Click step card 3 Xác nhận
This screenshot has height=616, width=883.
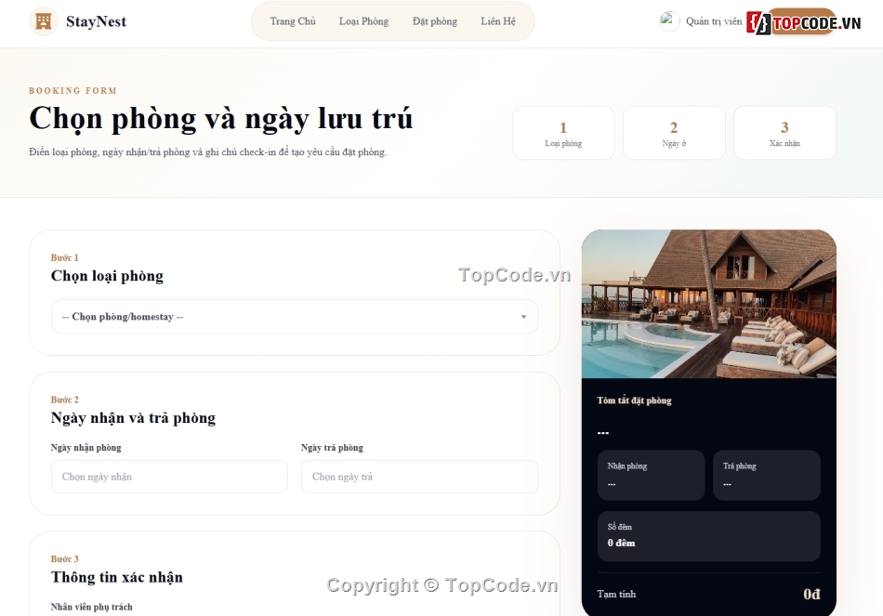pos(784,133)
